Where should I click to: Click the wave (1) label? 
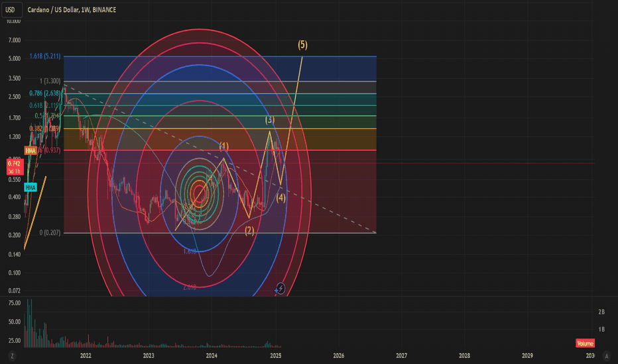pyautogui.click(x=224, y=146)
